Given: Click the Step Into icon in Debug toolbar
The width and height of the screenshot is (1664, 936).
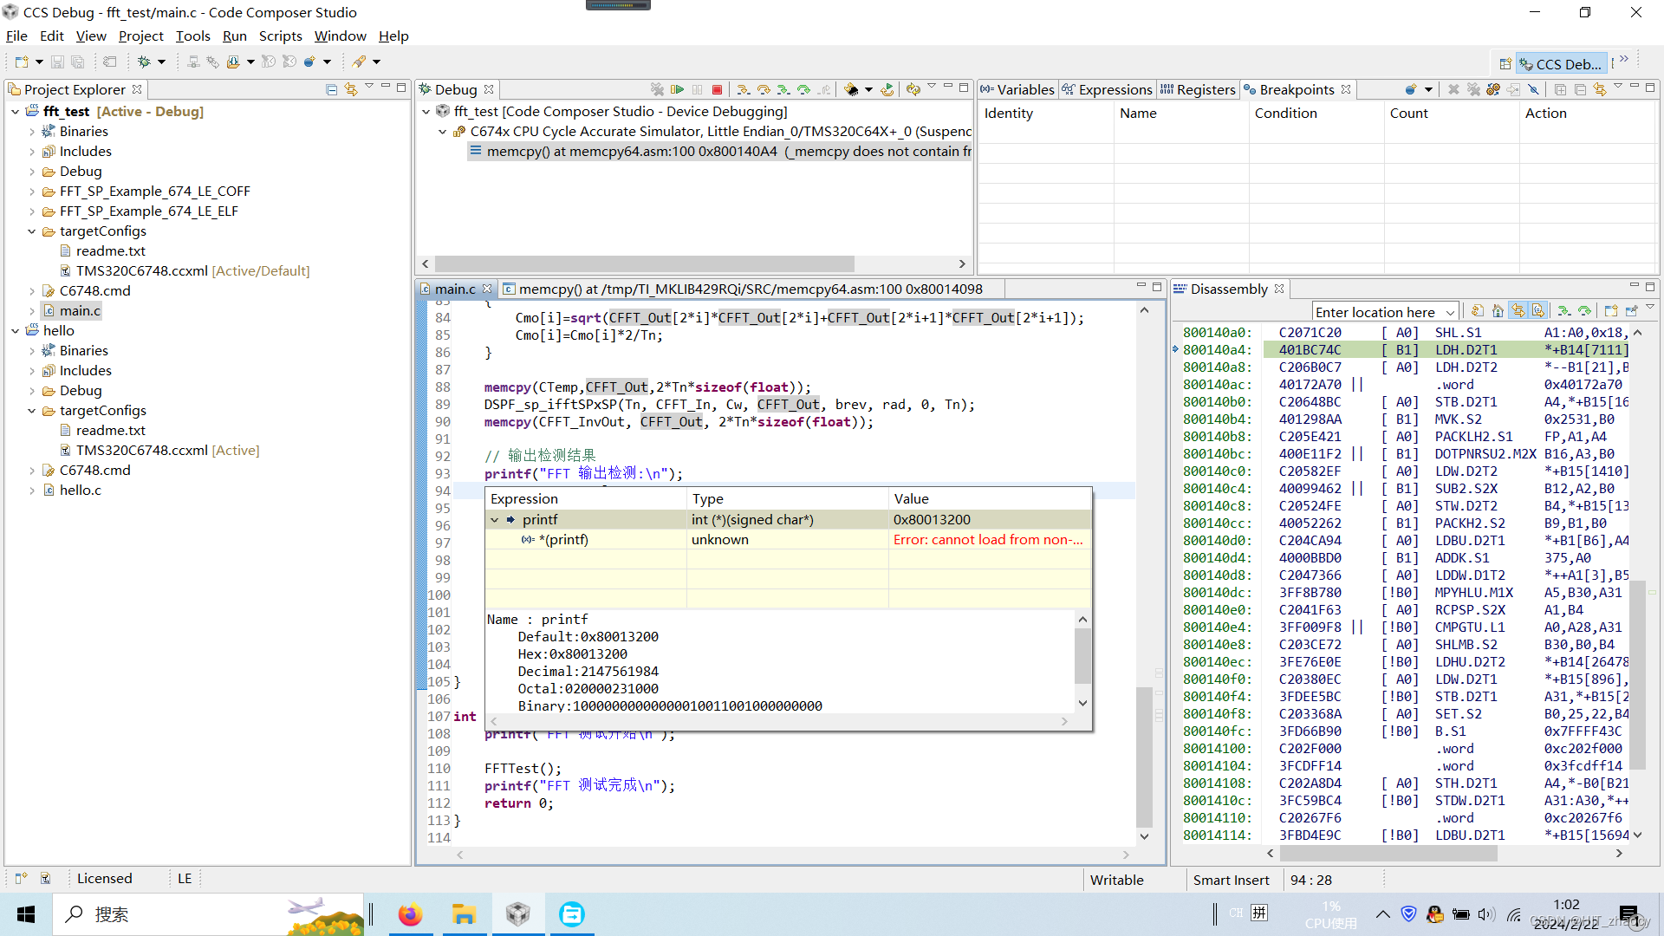Looking at the screenshot, I should [x=744, y=89].
